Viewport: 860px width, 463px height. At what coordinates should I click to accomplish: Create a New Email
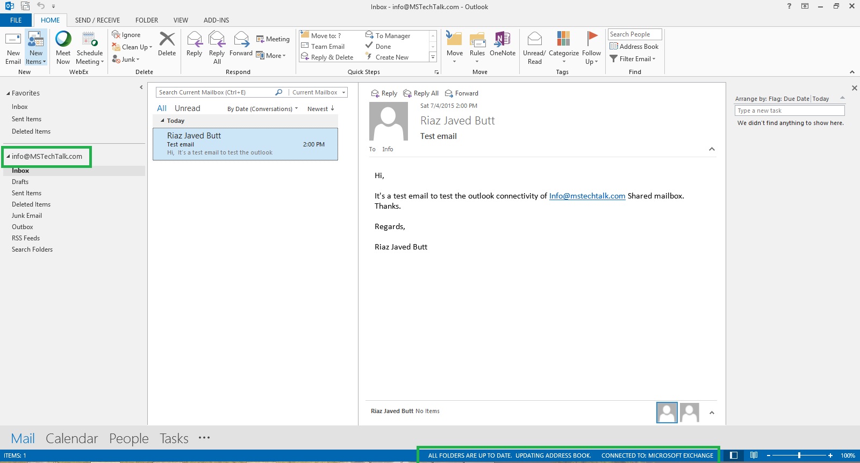click(13, 48)
